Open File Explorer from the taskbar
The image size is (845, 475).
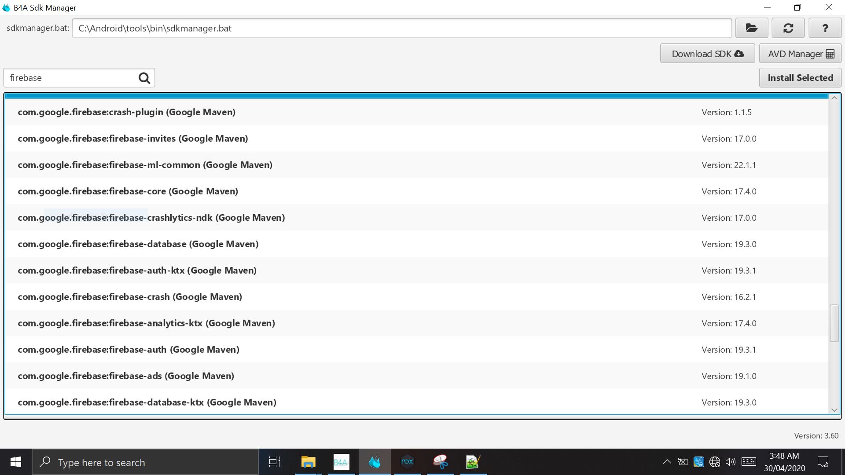click(x=308, y=462)
